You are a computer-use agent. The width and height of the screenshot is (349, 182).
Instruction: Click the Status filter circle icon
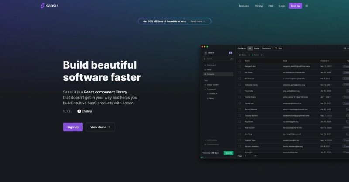coord(240,55)
